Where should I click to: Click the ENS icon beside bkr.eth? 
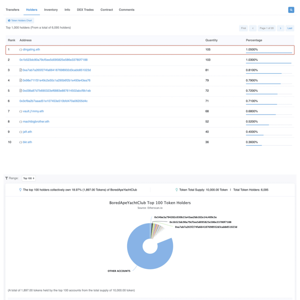[21, 142]
